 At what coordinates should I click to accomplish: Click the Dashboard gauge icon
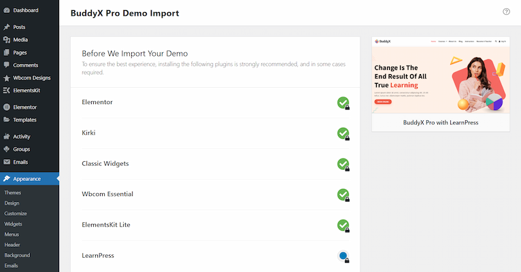[6, 10]
